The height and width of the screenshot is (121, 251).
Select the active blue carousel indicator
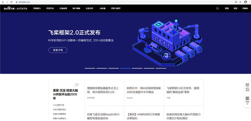click(x=125, y=68)
